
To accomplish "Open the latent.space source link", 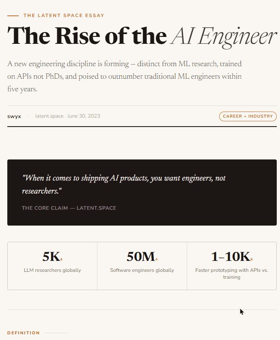I will tap(49, 116).
